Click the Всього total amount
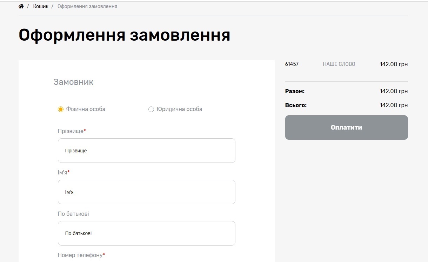Screen dimensions: 428x262 pyautogui.click(x=393, y=105)
